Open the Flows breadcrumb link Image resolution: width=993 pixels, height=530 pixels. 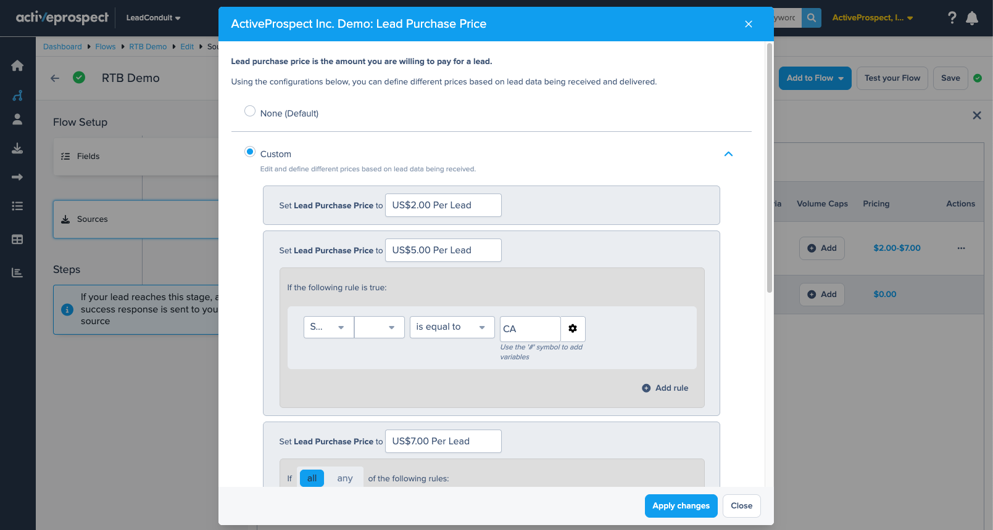106,47
